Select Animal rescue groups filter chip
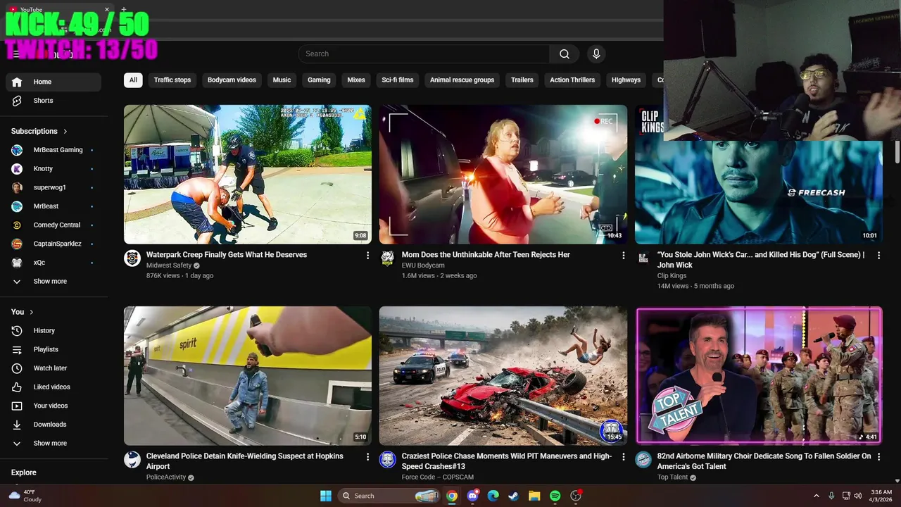Viewport: 901px width, 507px height. coord(462,80)
